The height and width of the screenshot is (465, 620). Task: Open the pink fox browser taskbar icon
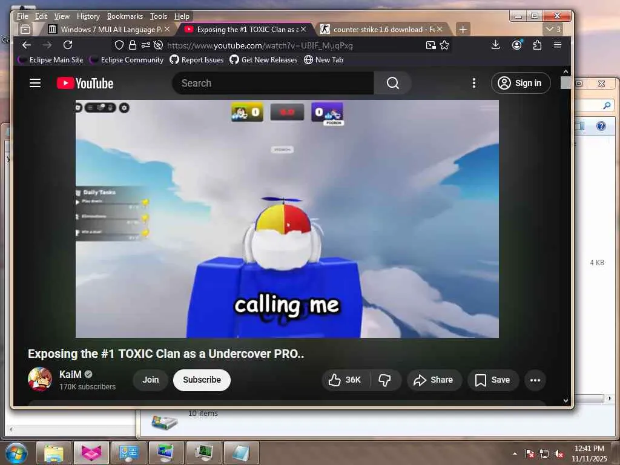click(x=91, y=453)
